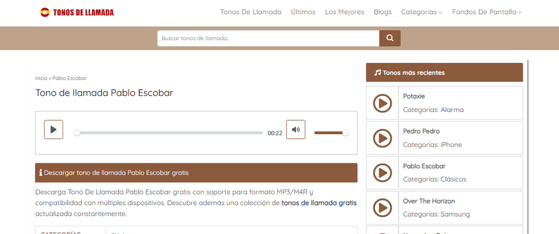Click the Tono de llamada Pablo Escobar heading
559x234 pixels.
pos(104,93)
